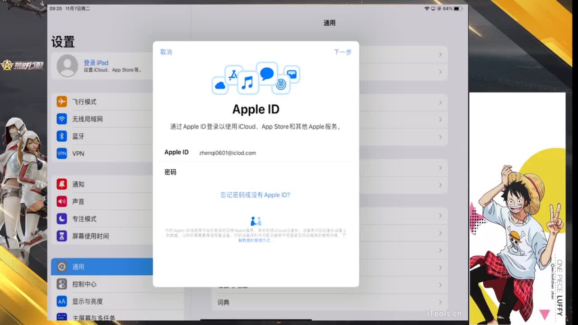Open the 蓝牙 settings row
Screen dimensions: 578x325
[x=102, y=136]
